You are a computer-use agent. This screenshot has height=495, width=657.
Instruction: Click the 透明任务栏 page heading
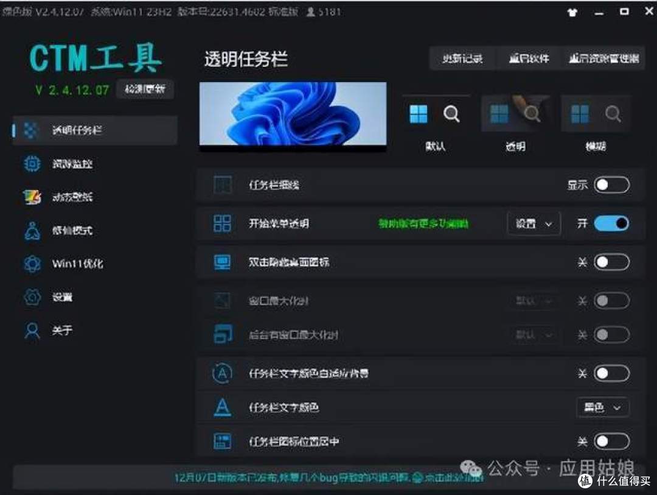[246, 59]
